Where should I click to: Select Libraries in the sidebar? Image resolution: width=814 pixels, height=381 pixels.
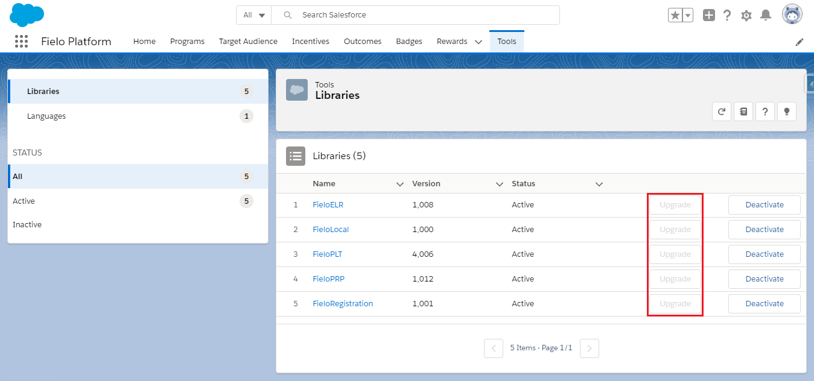(x=138, y=92)
